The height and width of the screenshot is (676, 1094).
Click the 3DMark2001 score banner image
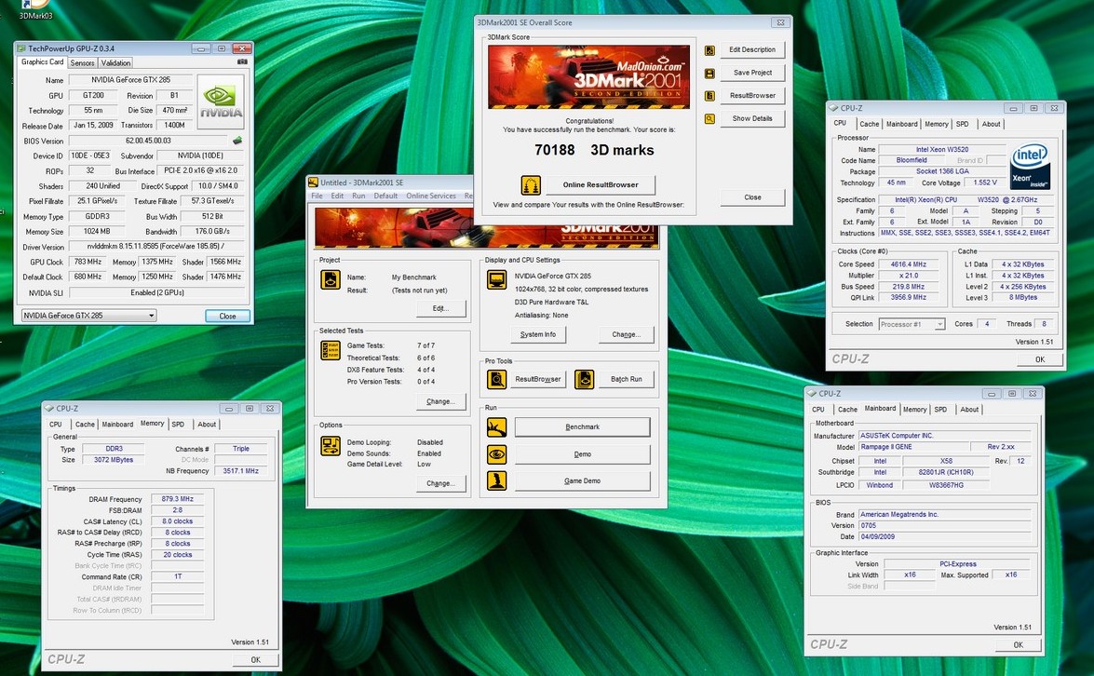coord(588,76)
